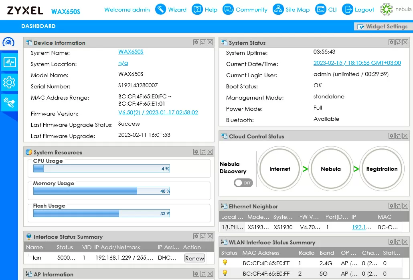Toggle the Nebula Discovery switch
Viewport: 413px width, 280px height.
click(243, 183)
